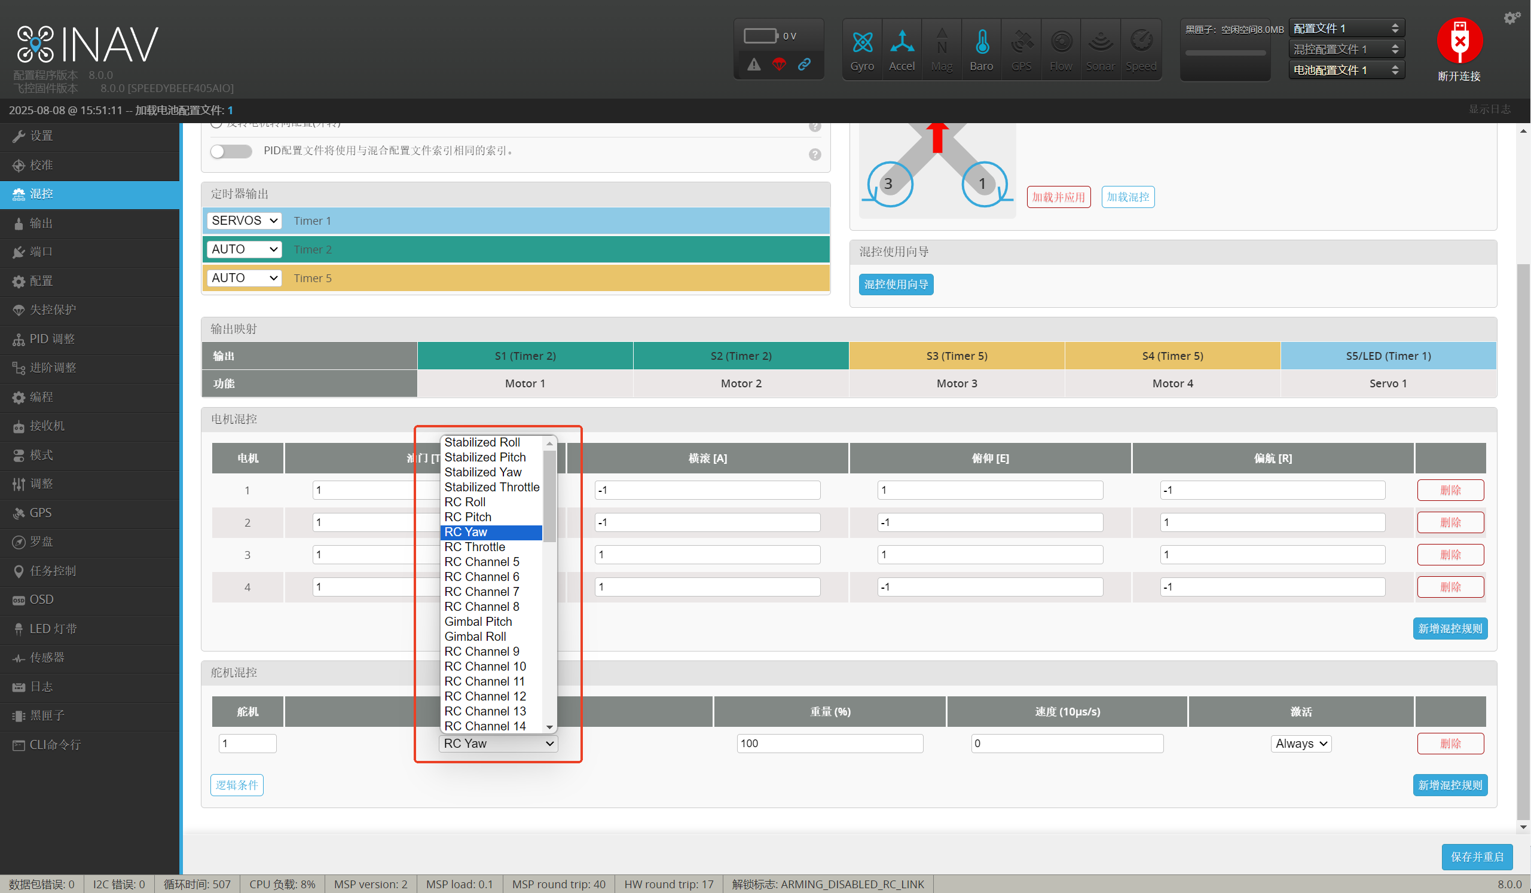Image resolution: width=1531 pixels, height=893 pixels.
Task: Select Gimbal Pitch option
Action: (491, 622)
